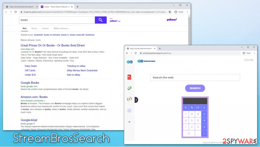
Task: Close the portal.streambrossearch tab in back window
Action: 37,7
